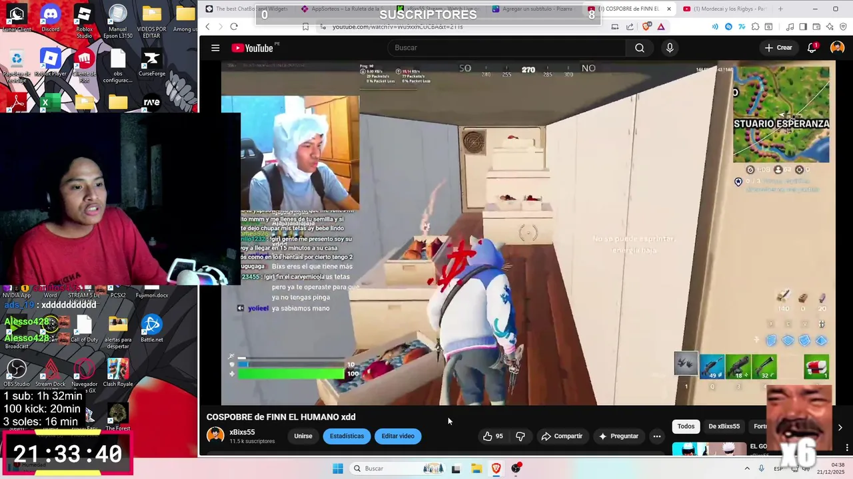The image size is (853, 479).
Task: Start voice search with the microphone icon
Action: (670, 48)
